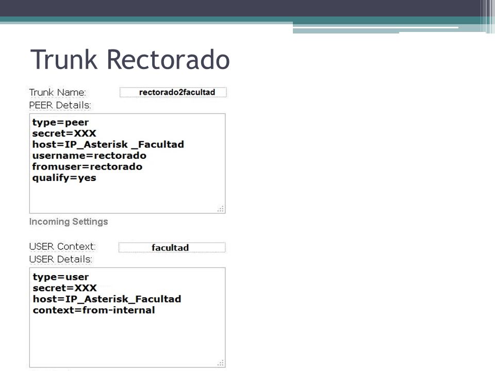Grab the PEER Details resize handle
Screen dimensions: 495x371
[x=221, y=209]
